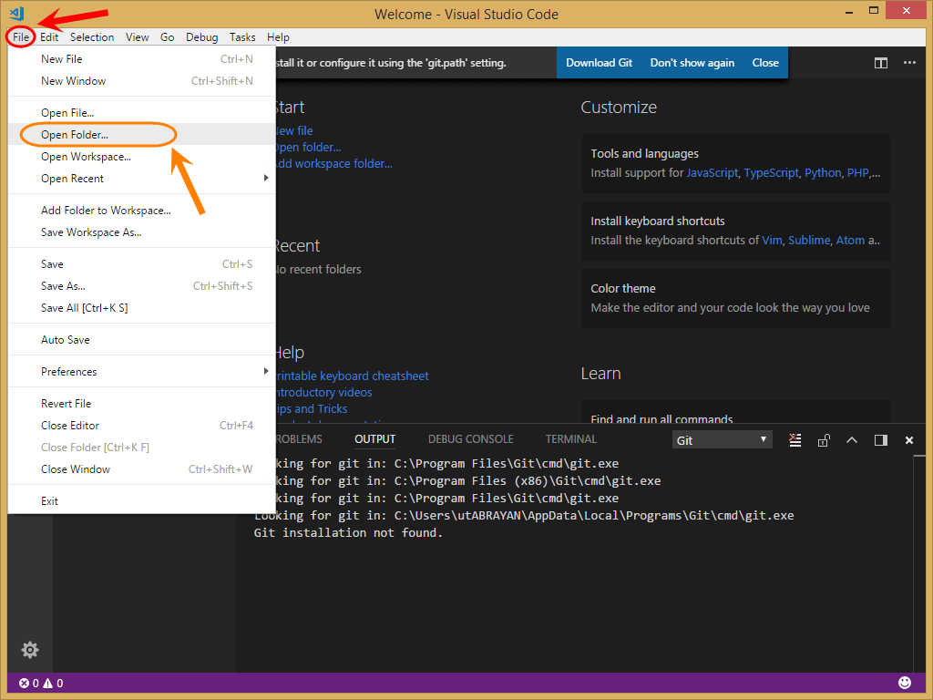This screenshot has width=933, height=700.
Task: Choose New File from File menu
Action: 141,59
